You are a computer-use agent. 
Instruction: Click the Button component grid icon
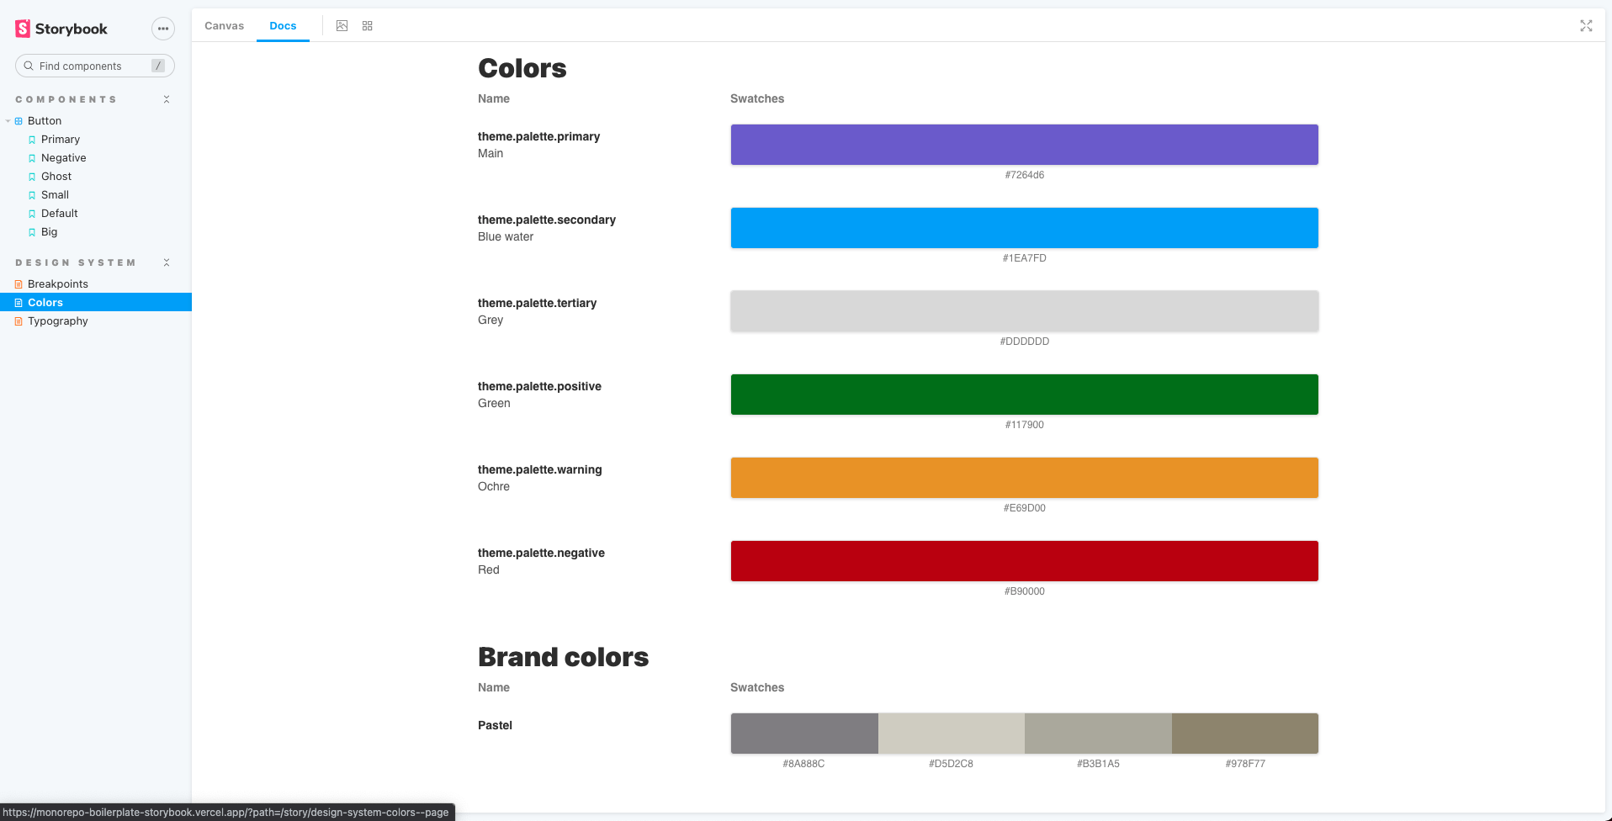pos(19,121)
